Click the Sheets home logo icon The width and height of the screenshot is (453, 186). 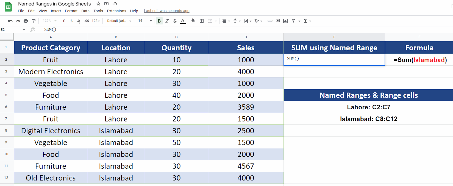[8, 7]
